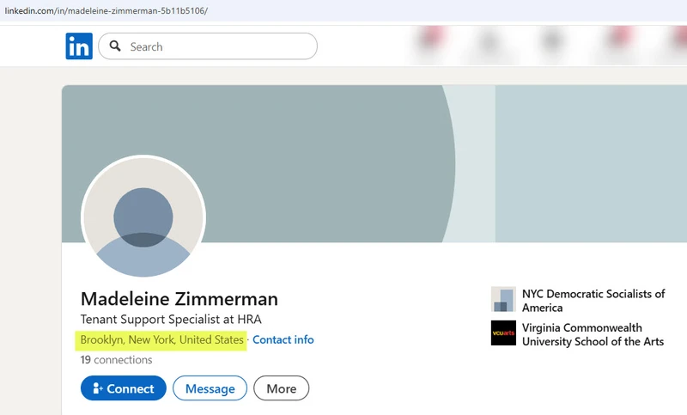View the 19 connections link
The height and width of the screenshot is (415, 687).
pos(116,360)
